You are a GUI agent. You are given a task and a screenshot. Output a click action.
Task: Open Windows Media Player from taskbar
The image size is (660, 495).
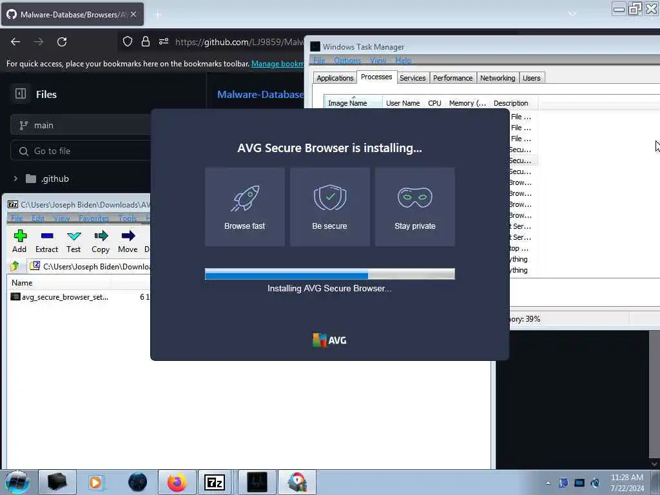click(95, 482)
